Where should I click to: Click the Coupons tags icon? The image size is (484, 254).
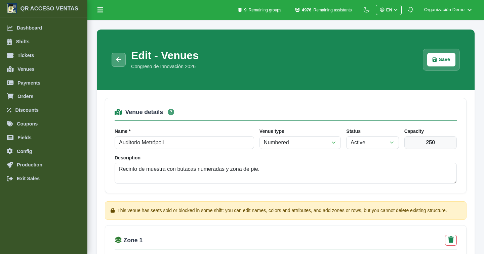click(x=10, y=124)
